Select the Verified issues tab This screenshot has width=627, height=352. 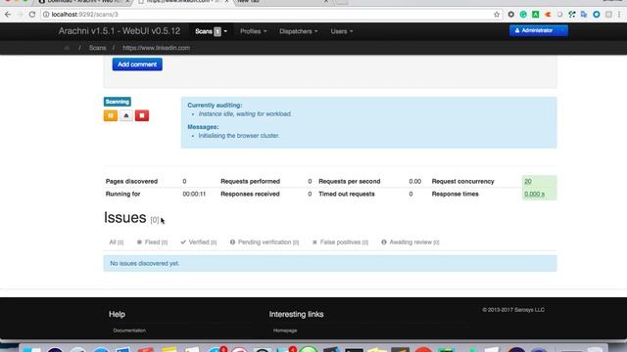198,242
